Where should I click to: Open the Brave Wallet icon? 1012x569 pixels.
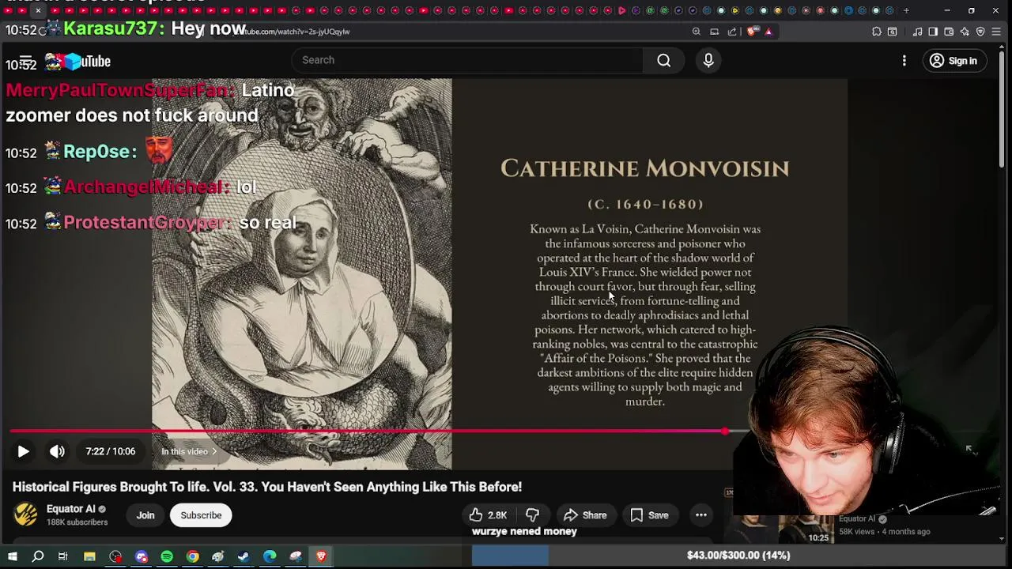(x=949, y=32)
